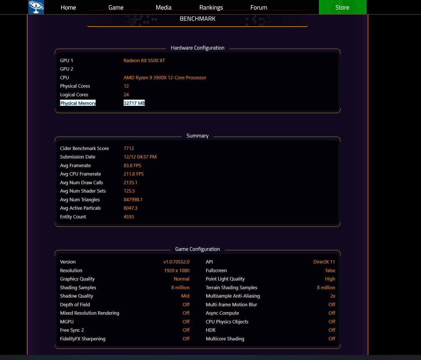Viewport: 421px width, 360px height.
Task: Click the Logical Cores value 24
Action: (x=126, y=95)
